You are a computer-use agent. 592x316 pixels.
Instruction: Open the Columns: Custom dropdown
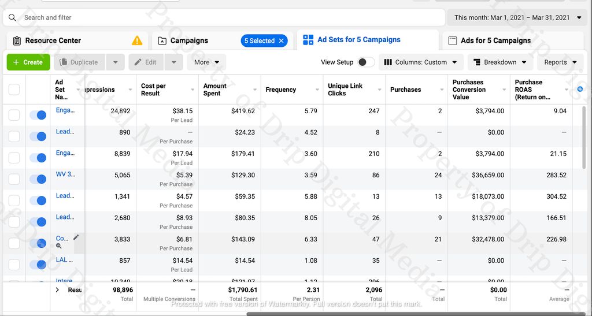(x=420, y=62)
